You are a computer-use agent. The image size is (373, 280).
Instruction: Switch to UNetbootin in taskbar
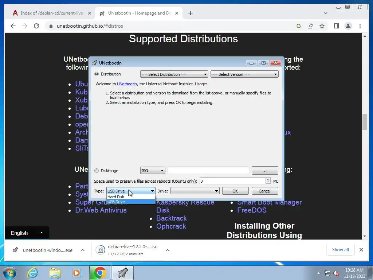[x=123, y=273]
